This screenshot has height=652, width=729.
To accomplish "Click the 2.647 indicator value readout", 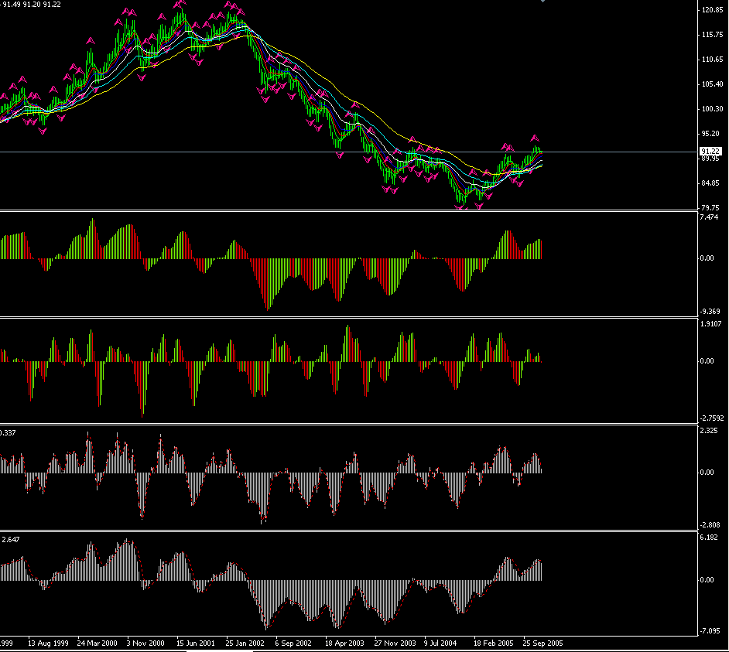I will [x=11, y=540].
